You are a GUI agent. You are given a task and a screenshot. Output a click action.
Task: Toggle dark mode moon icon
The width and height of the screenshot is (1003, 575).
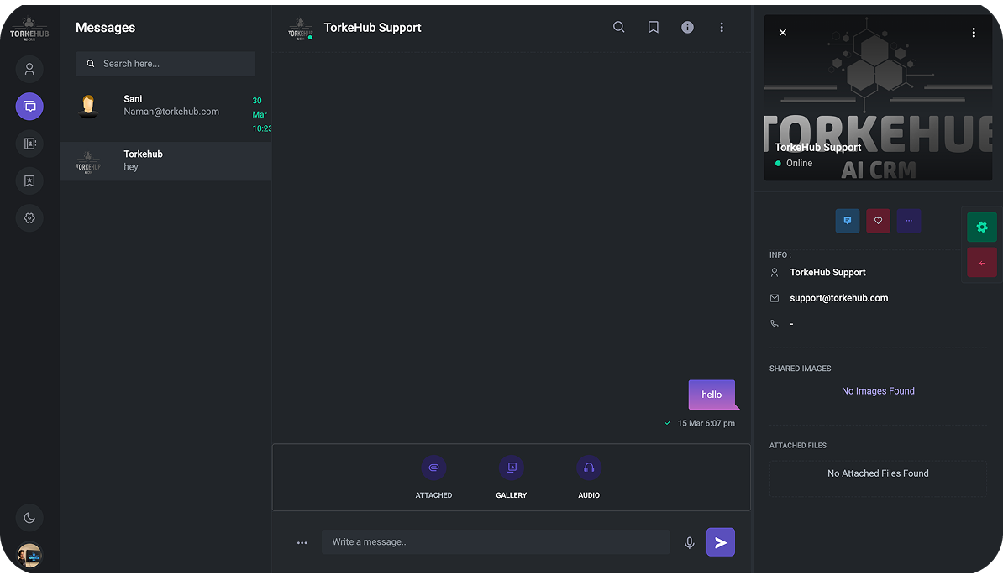tap(29, 518)
